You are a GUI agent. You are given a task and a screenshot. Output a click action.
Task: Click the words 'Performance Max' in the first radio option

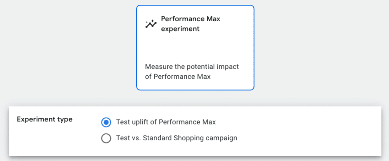187,122
